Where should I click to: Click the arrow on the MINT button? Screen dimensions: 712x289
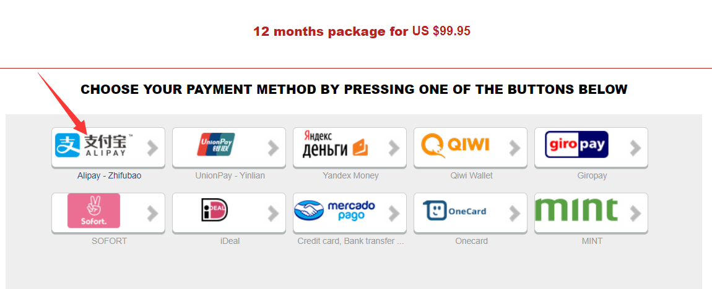635,214
